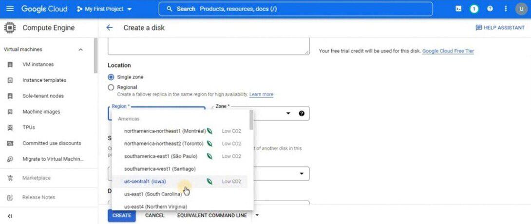
Task: Activate Cloud Shell terminal icon
Action: click(x=458, y=9)
